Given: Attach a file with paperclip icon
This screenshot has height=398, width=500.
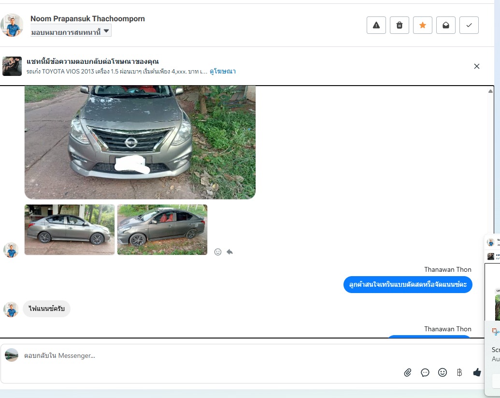Looking at the screenshot, I should point(408,372).
